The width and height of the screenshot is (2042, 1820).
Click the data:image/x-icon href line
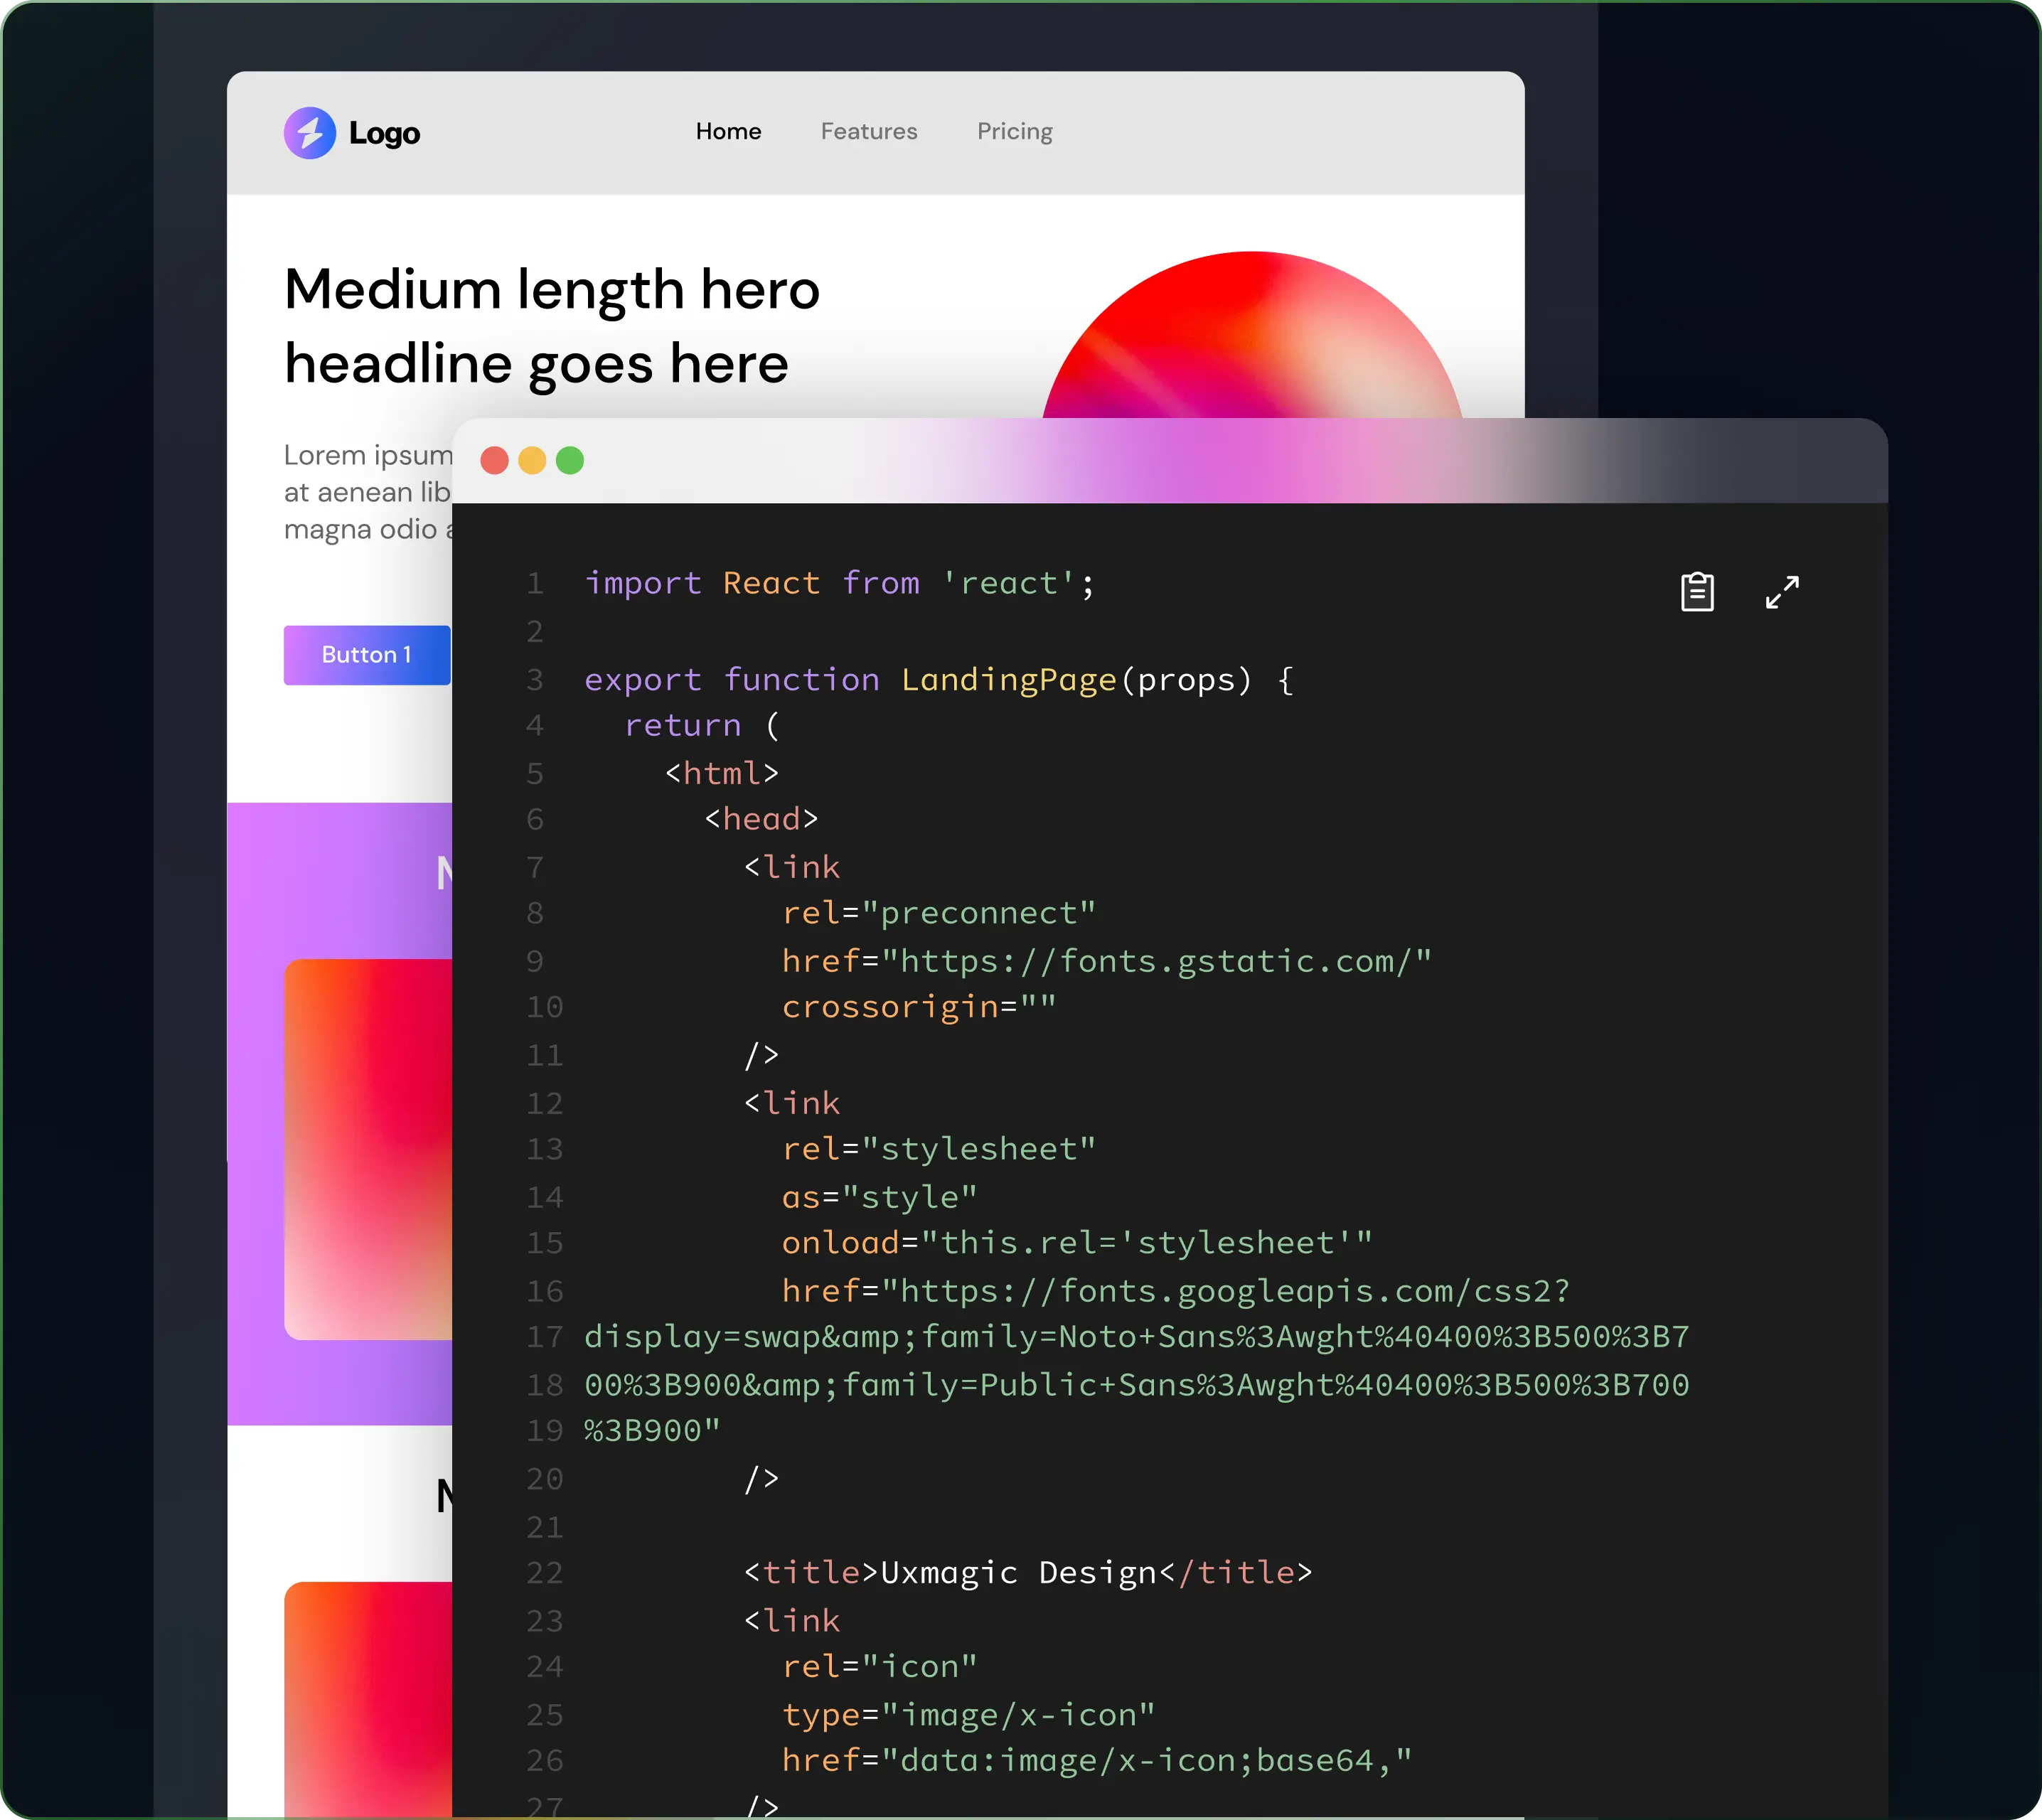(x=1097, y=1760)
